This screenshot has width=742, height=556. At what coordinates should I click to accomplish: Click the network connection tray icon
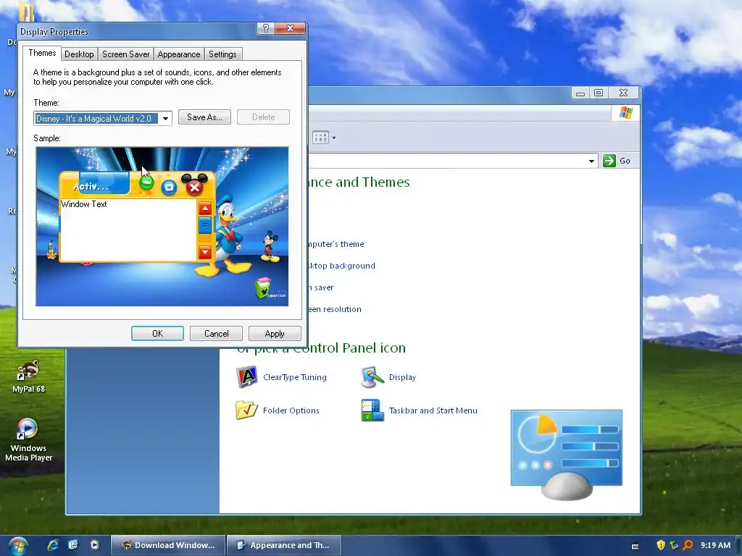[674, 545]
